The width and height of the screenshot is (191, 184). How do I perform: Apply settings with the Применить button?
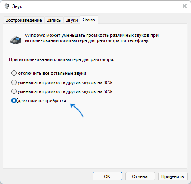pos(173,176)
